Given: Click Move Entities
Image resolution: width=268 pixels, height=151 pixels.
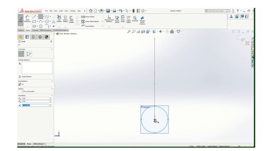Looking at the screenshot, I should pos(88,26).
